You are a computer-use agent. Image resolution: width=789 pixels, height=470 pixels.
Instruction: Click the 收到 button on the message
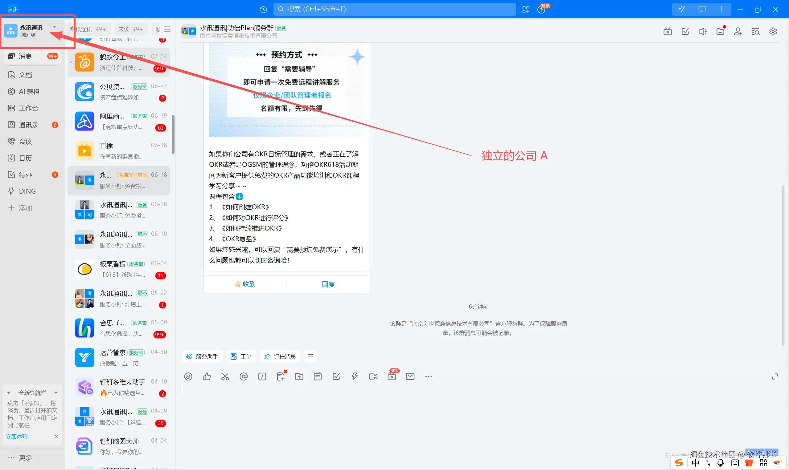[245, 284]
